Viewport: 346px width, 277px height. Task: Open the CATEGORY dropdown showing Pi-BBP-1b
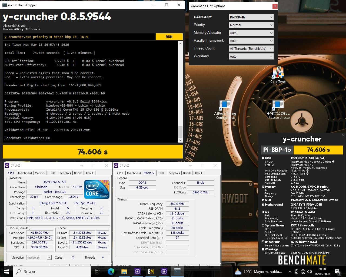(x=251, y=17)
